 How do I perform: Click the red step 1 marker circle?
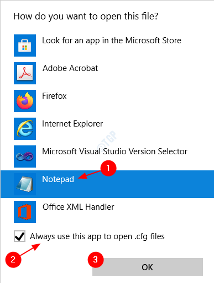[108, 168]
